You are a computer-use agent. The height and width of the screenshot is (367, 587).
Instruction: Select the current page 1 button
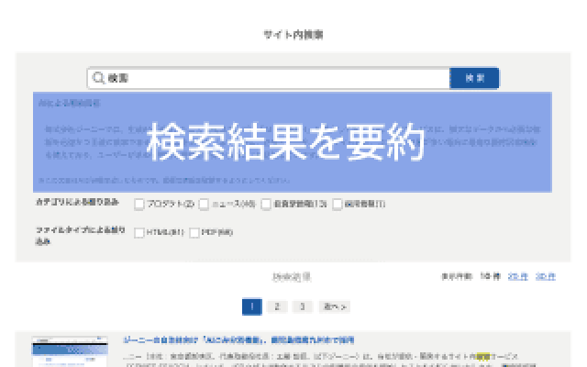252,306
